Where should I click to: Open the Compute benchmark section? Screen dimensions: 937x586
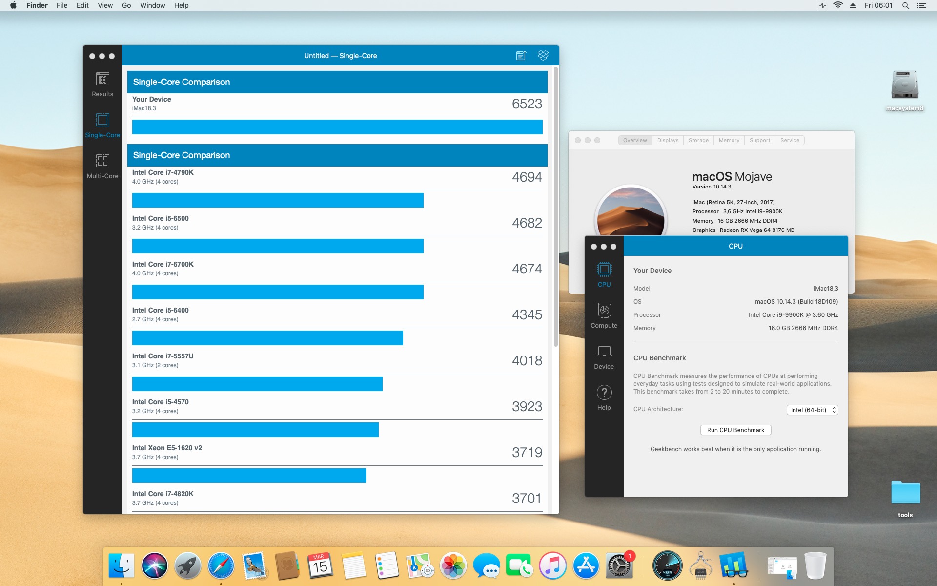[x=604, y=315]
